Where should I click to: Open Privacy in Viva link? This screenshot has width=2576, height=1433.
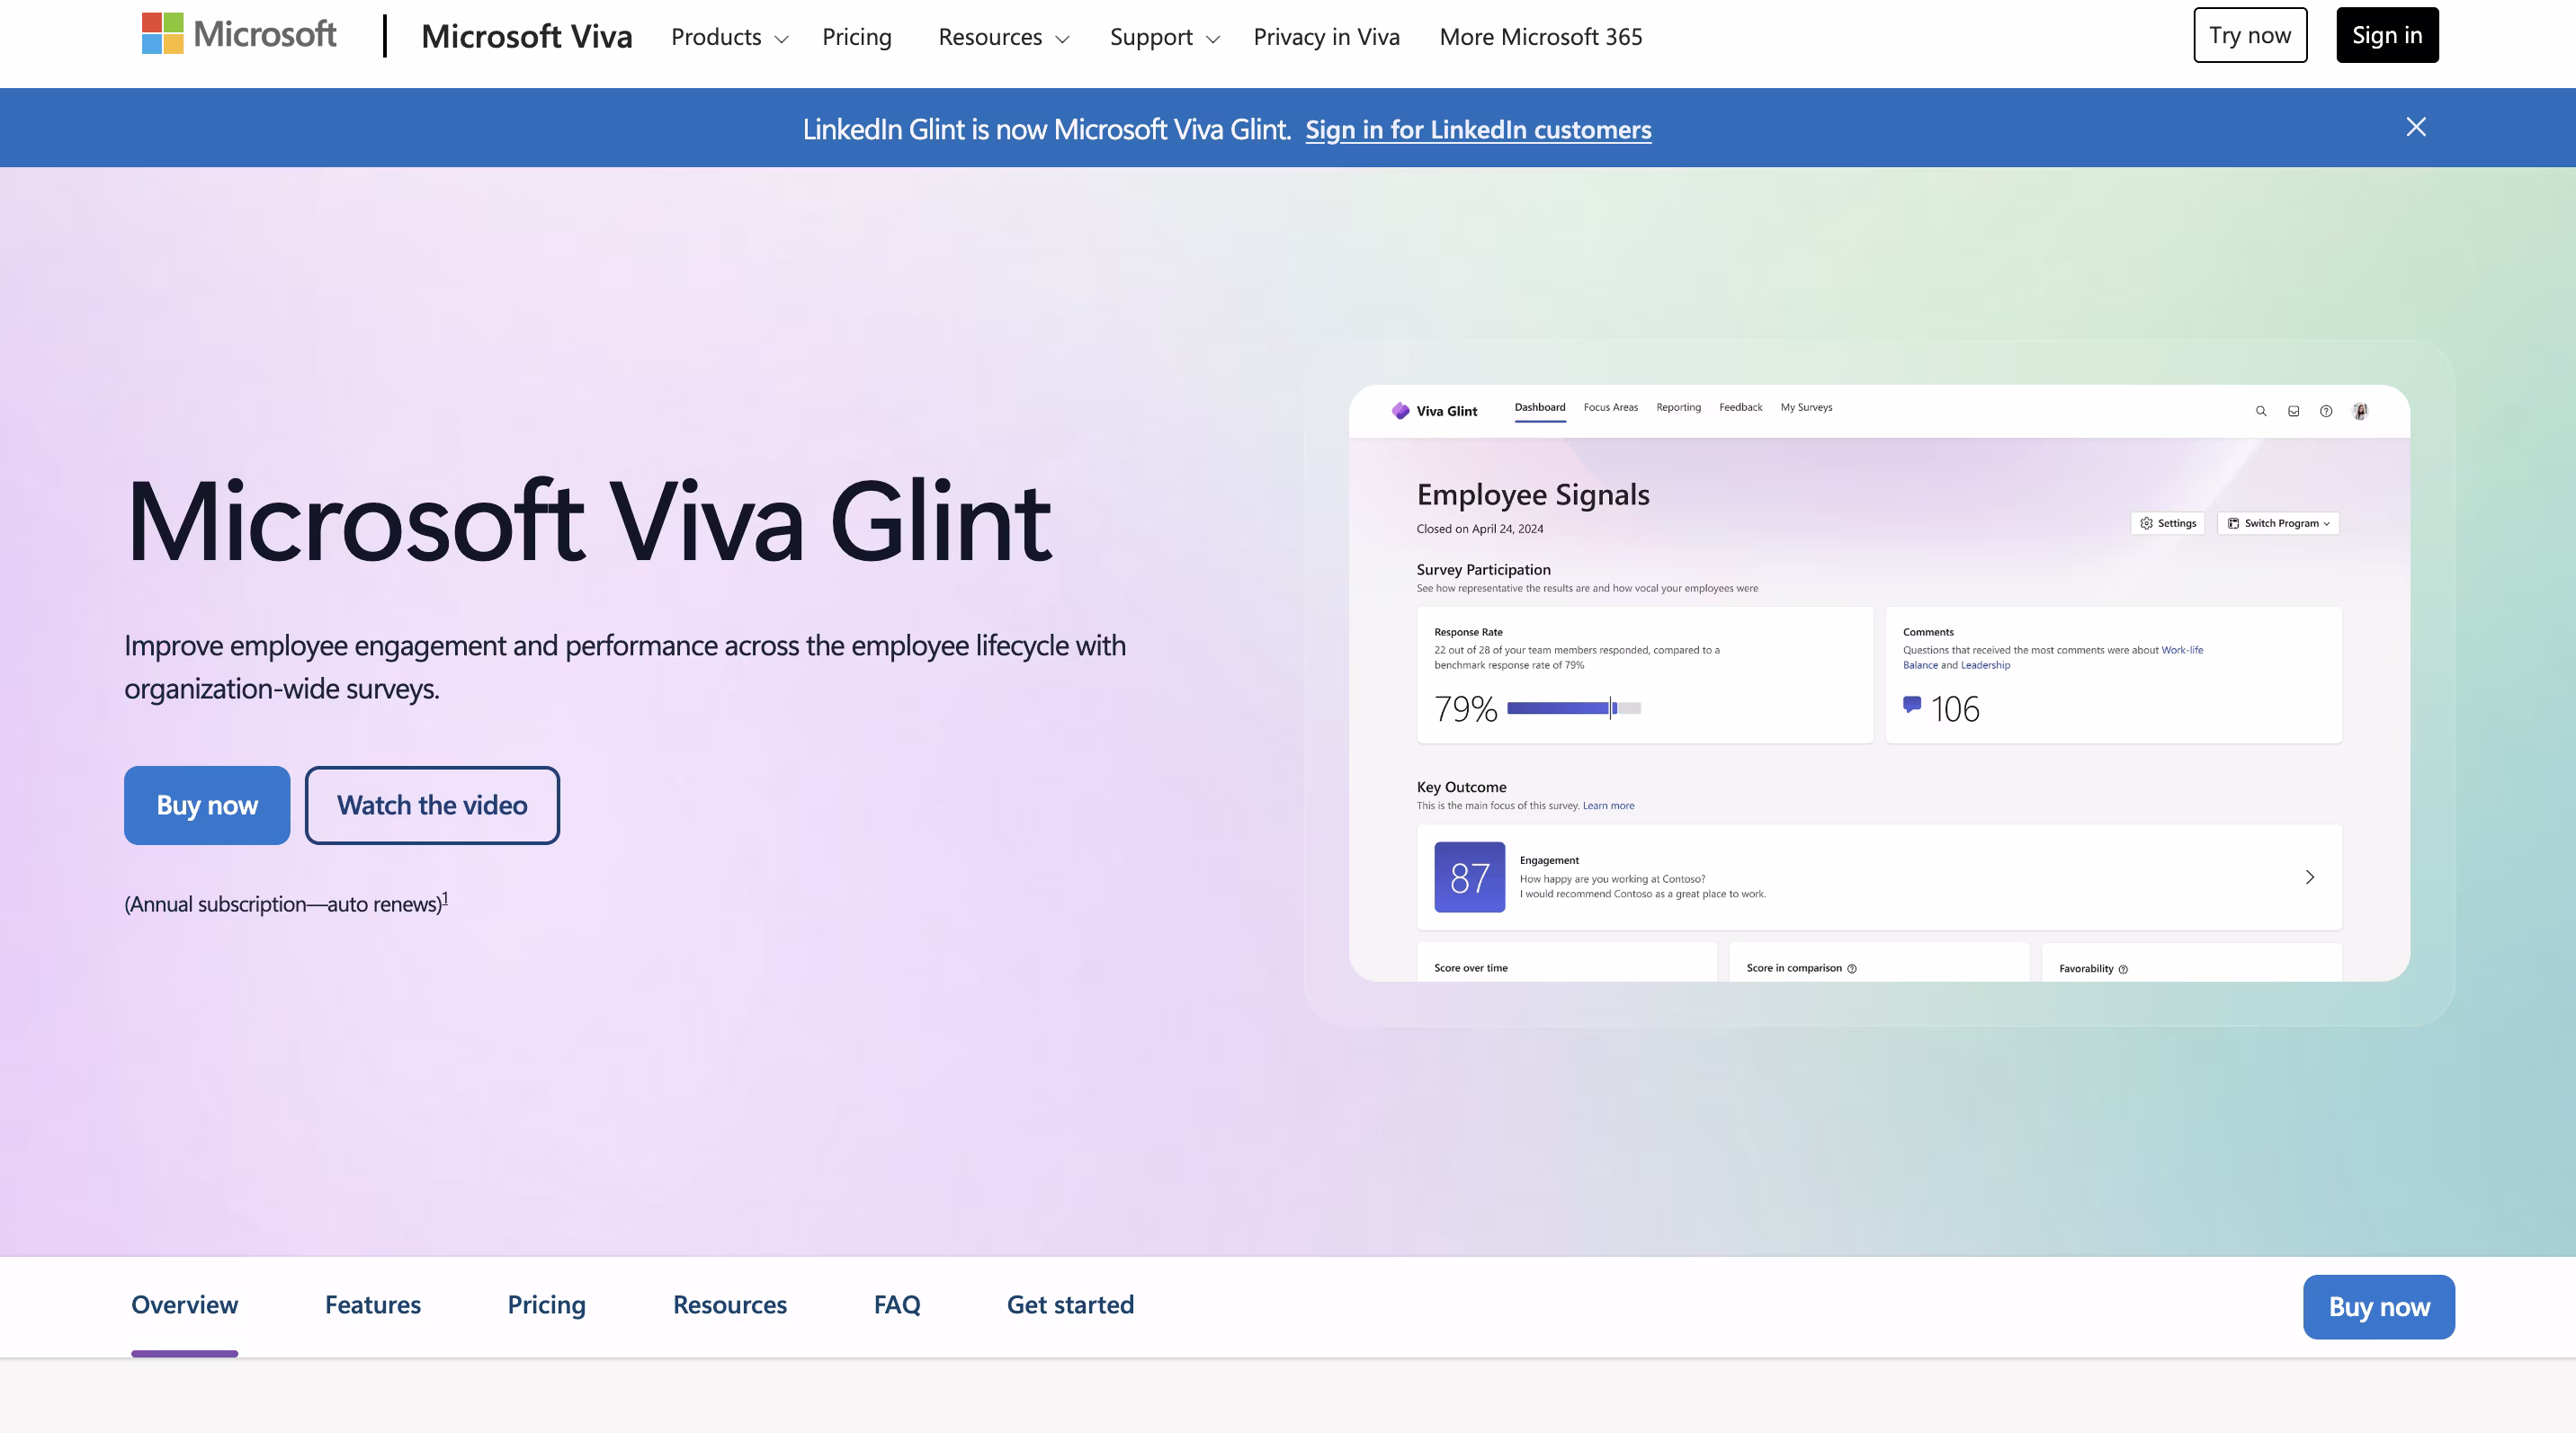[1326, 37]
